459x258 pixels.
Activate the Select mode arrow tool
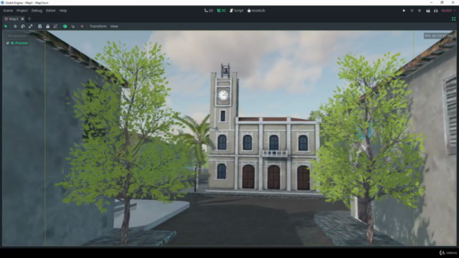point(6,27)
